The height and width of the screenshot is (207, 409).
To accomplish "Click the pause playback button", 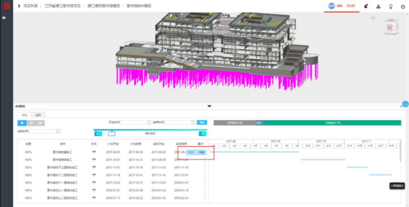I will 31,123.
